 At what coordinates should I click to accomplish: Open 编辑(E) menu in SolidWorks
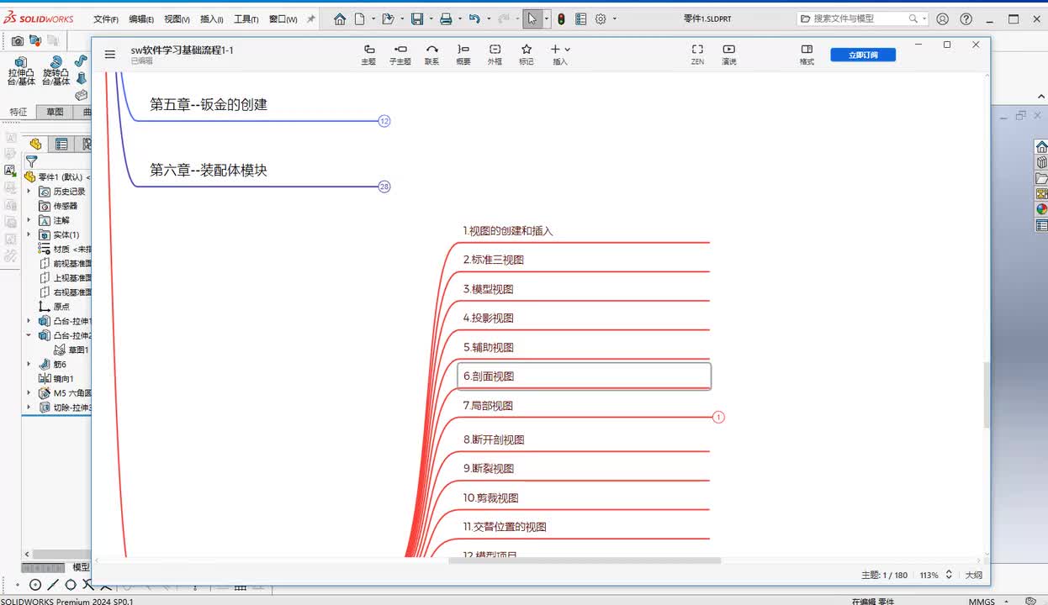pos(140,19)
